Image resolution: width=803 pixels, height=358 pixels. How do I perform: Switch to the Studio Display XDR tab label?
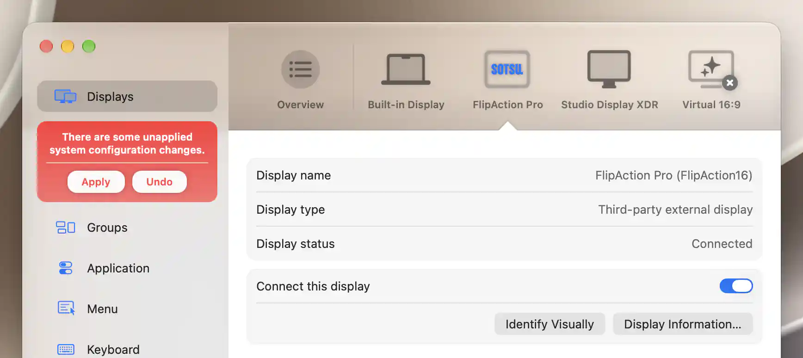coord(609,105)
